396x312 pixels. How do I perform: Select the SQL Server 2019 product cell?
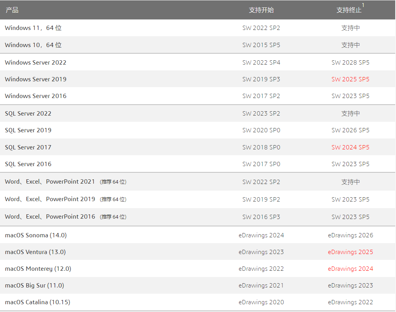pos(28,130)
